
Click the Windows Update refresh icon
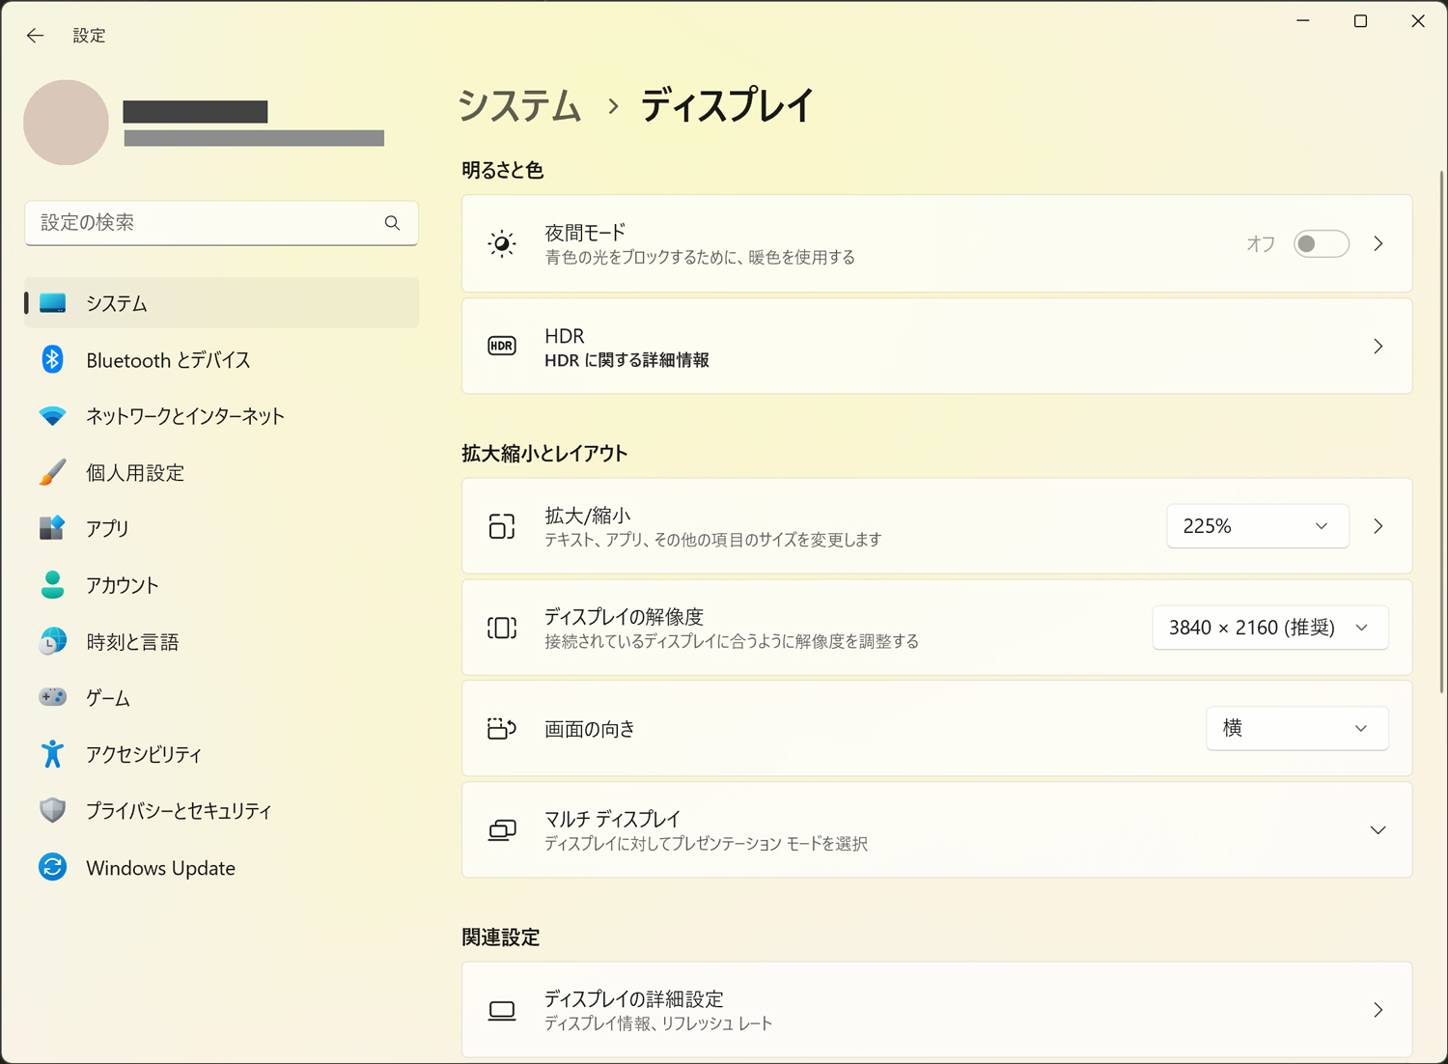pos(52,867)
